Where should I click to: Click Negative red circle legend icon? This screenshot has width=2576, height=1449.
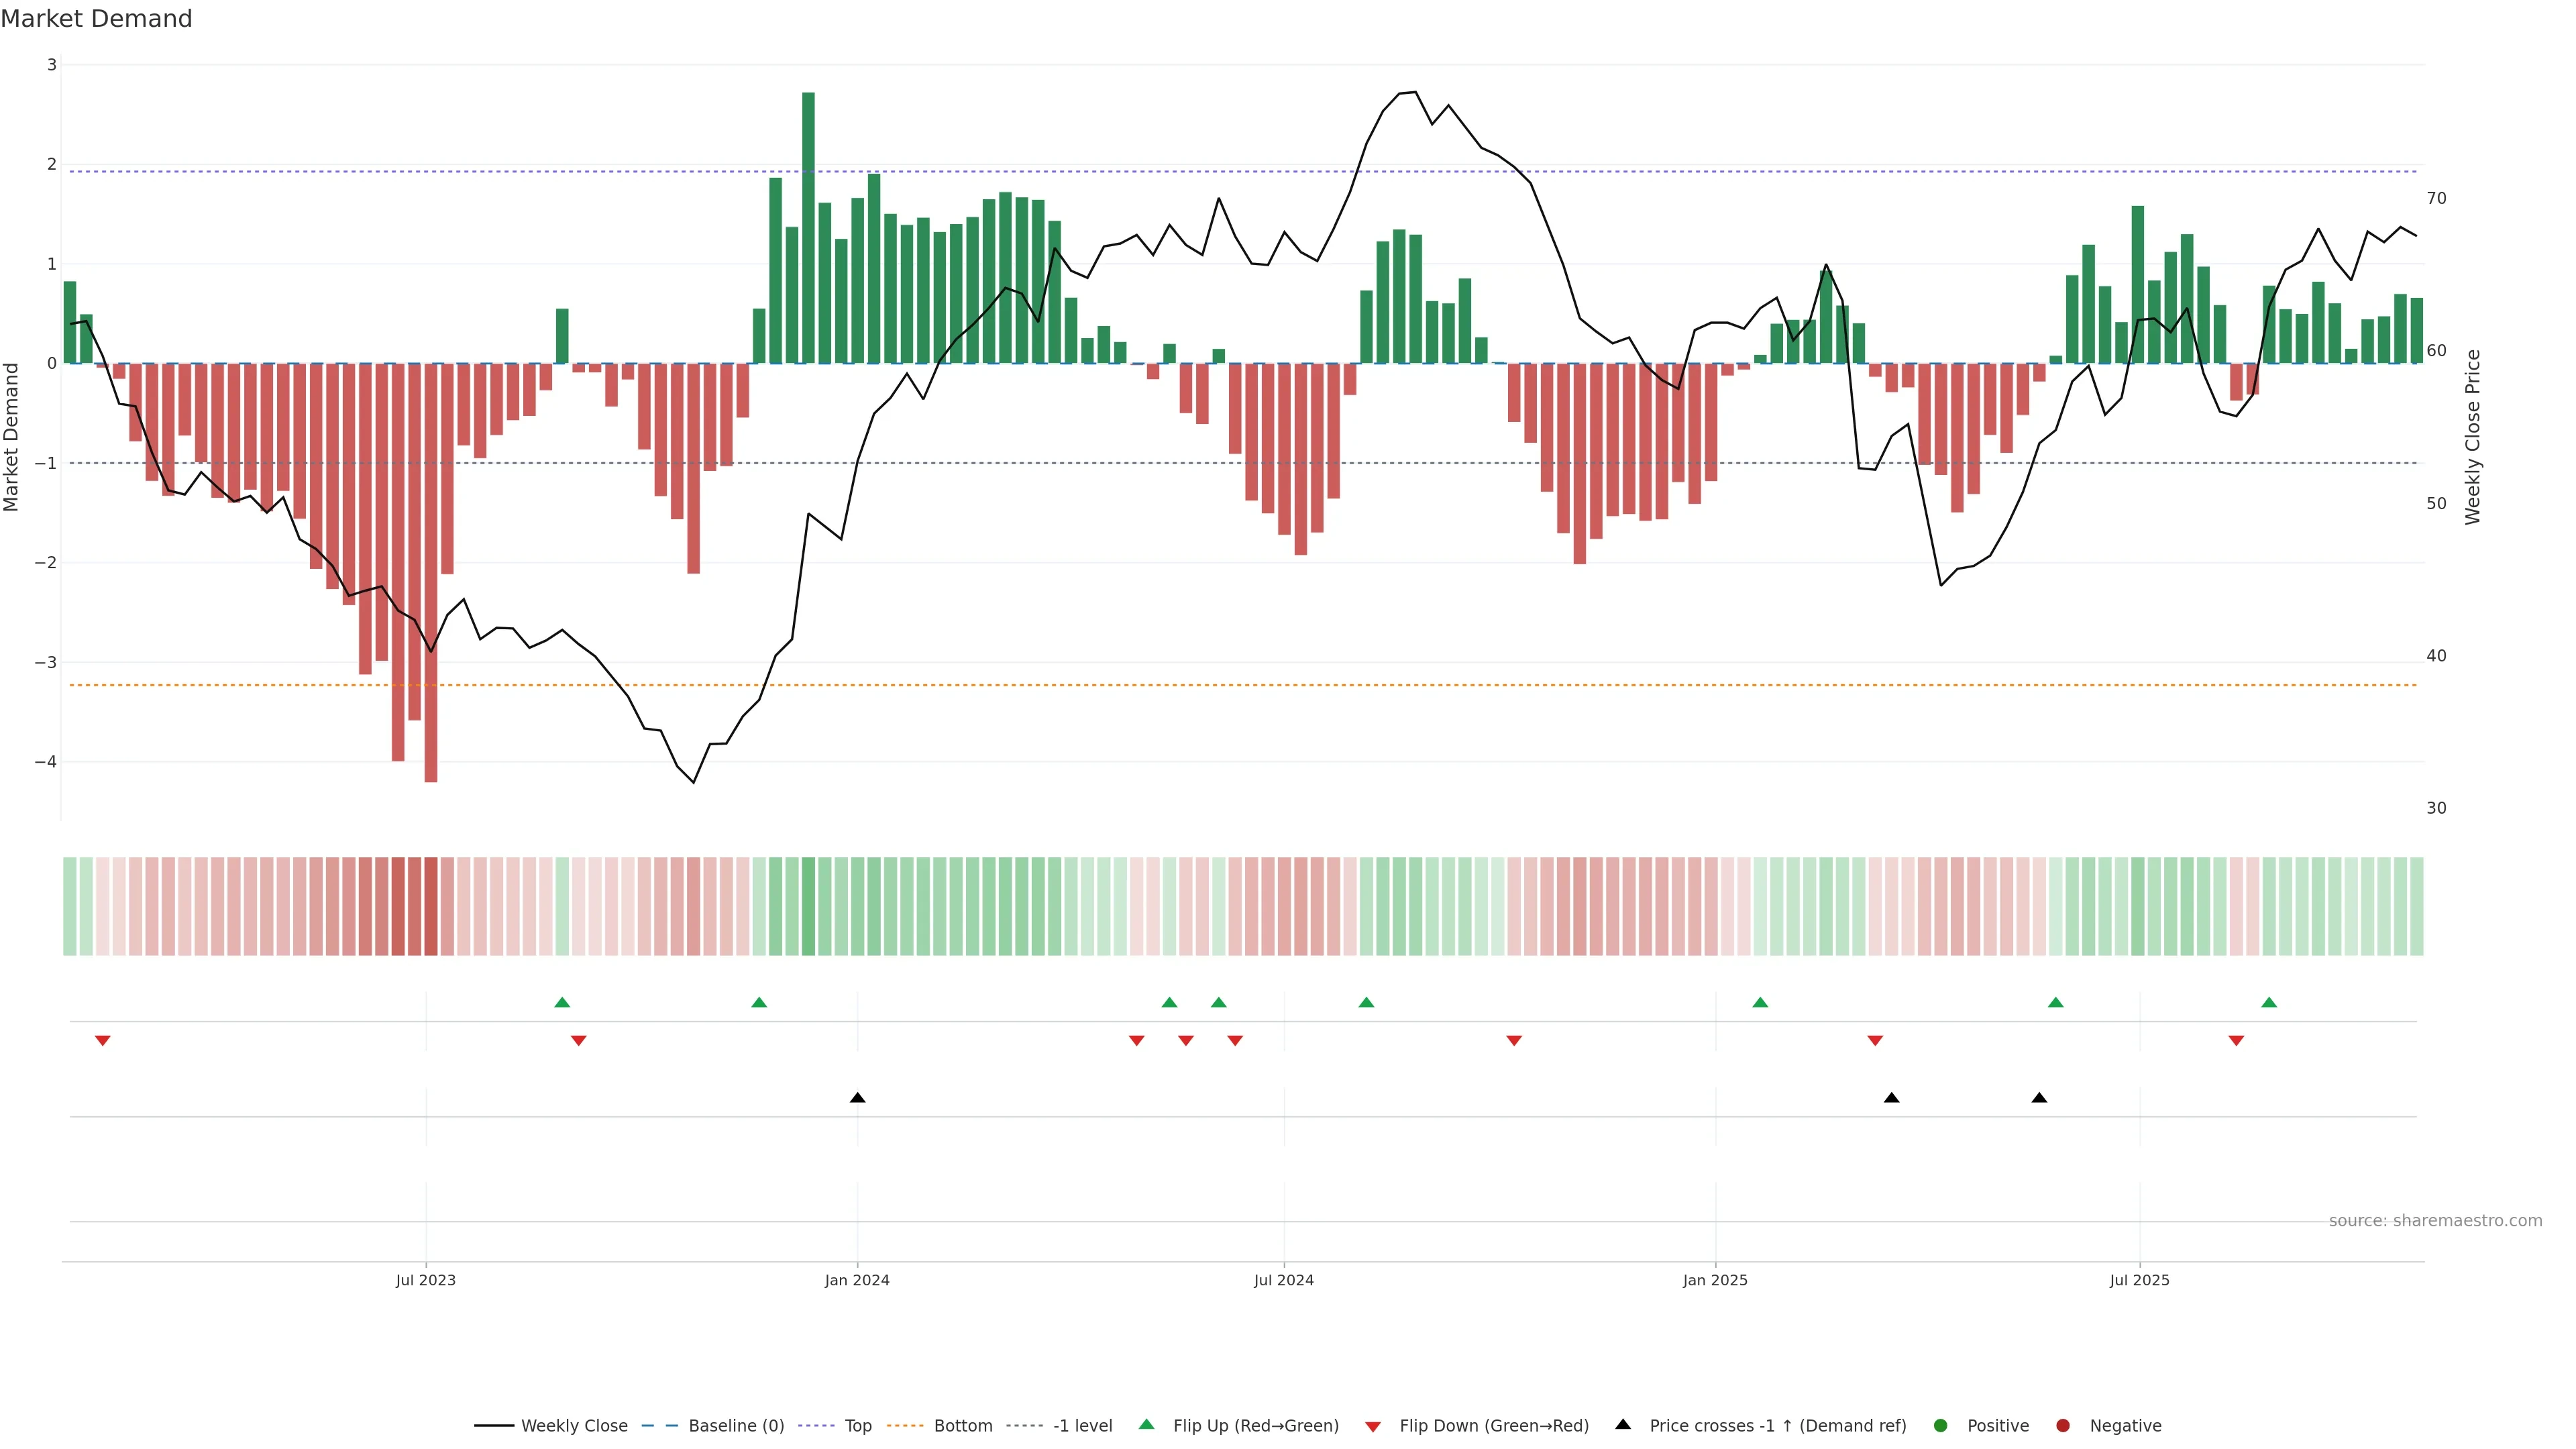point(2063,1426)
